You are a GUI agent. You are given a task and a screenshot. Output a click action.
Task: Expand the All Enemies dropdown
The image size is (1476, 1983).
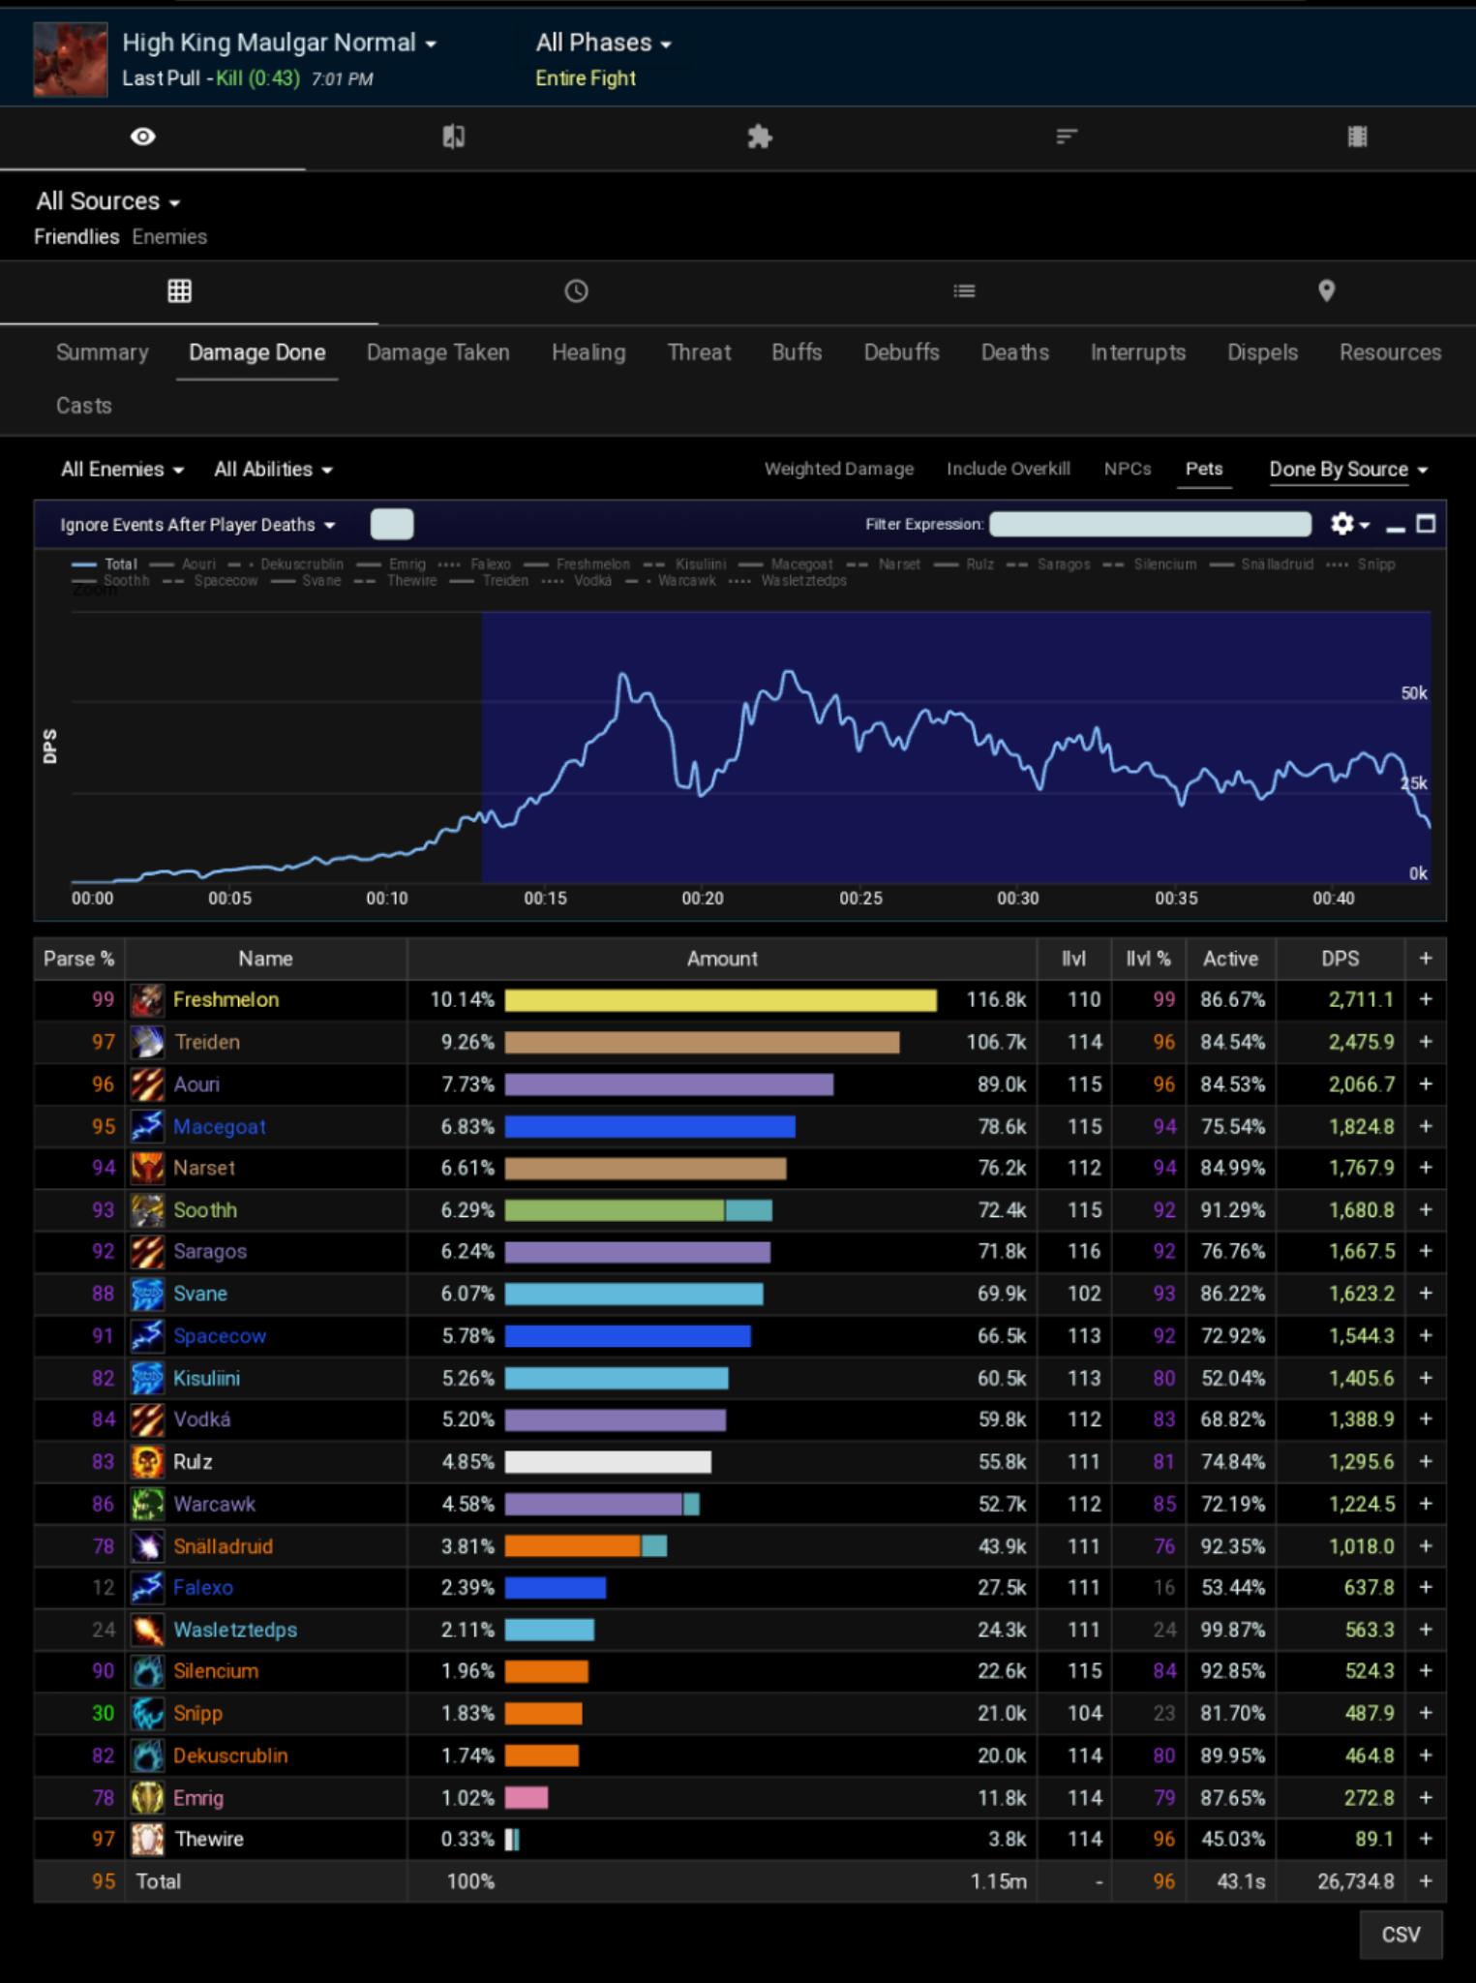122,470
